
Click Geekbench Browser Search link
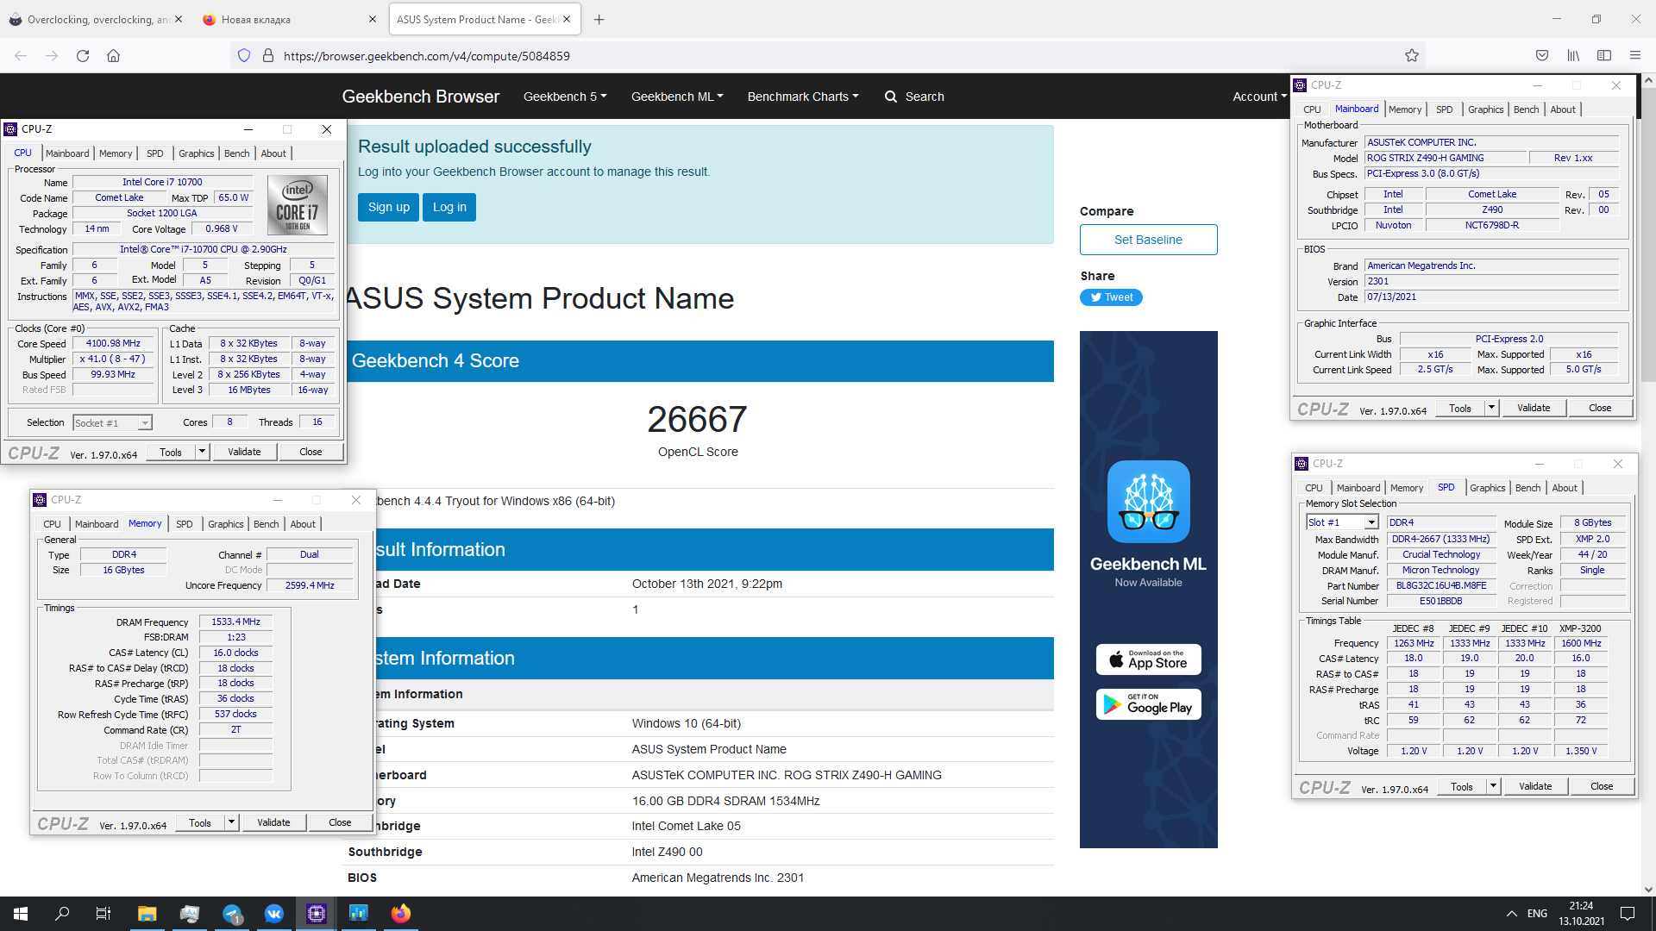(x=914, y=97)
